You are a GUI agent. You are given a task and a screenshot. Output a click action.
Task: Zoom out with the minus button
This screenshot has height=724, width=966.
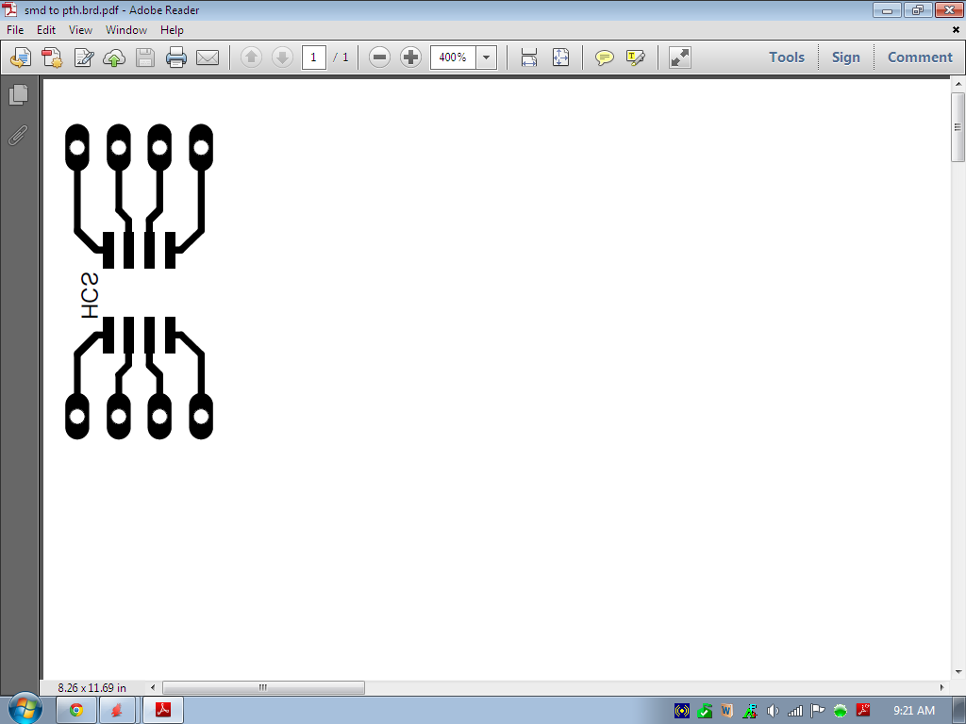pos(379,58)
